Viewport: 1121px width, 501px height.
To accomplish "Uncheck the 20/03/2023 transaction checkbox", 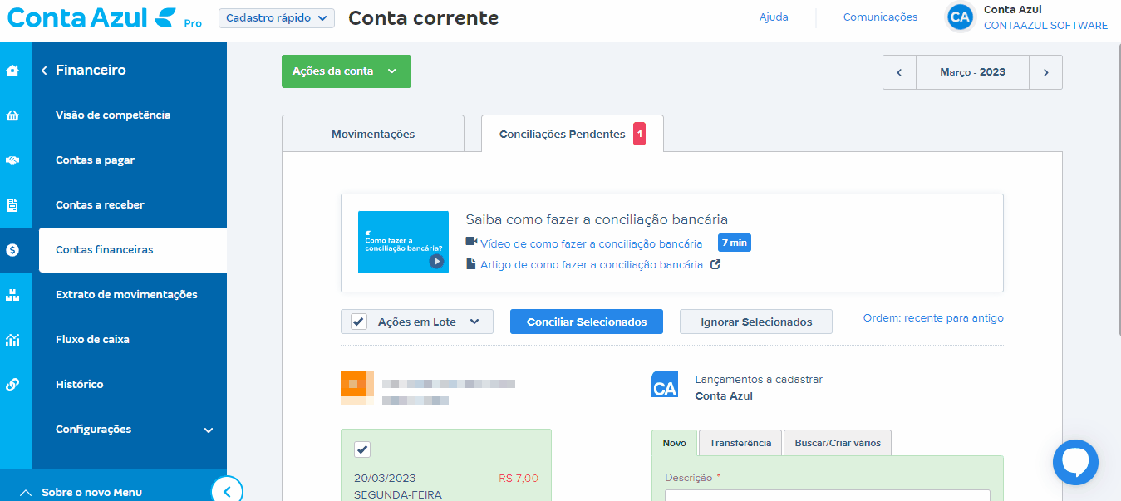I will click(x=362, y=449).
